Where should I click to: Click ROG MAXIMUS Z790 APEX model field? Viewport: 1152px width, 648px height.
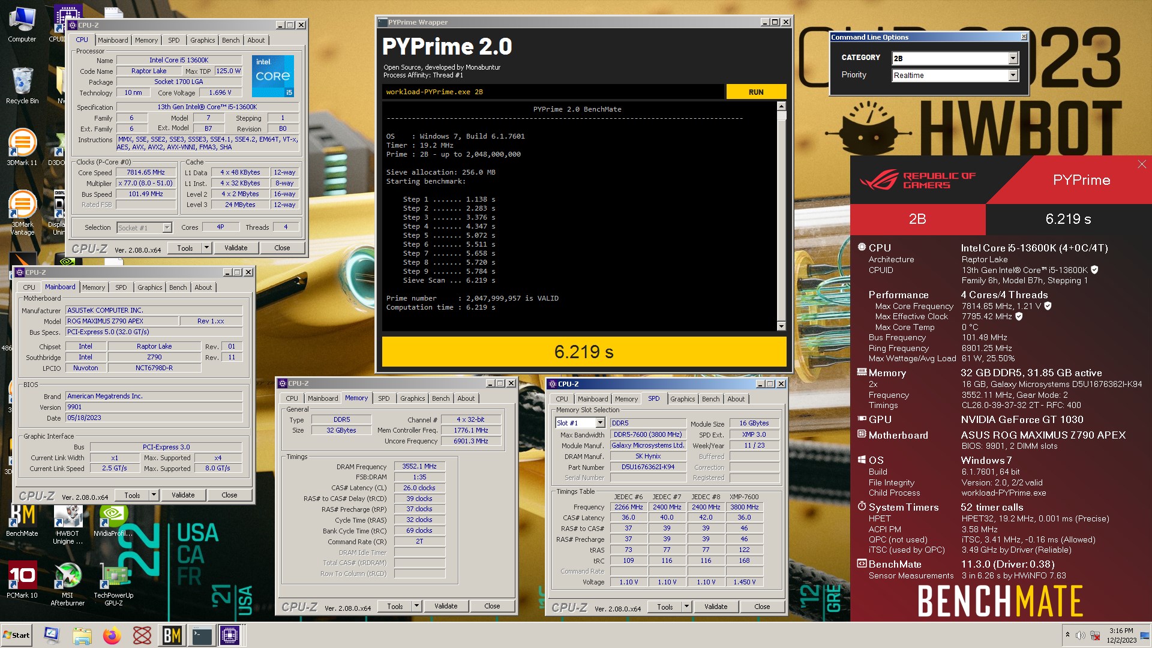click(x=122, y=321)
